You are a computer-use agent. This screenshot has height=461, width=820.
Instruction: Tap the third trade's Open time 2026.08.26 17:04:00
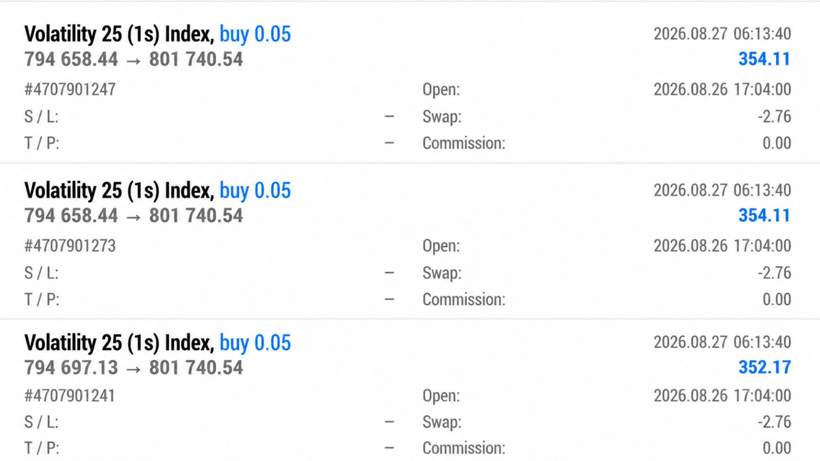coord(722,396)
